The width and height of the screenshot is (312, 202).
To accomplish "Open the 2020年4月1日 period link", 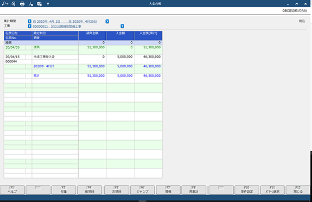I will tap(47, 21).
